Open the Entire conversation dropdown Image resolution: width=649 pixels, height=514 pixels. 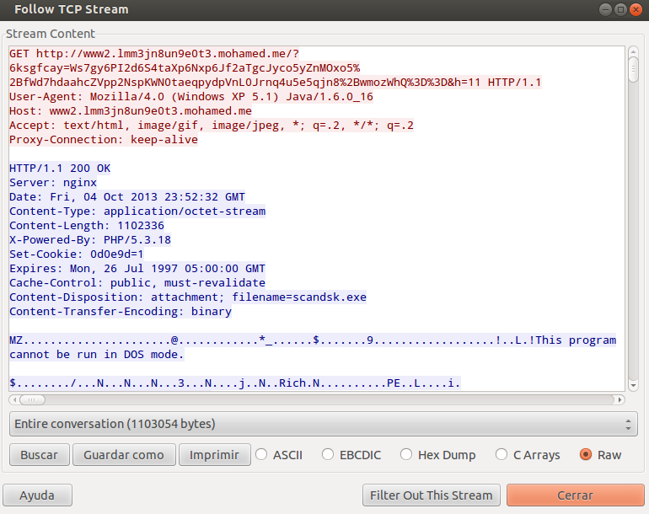click(324, 424)
